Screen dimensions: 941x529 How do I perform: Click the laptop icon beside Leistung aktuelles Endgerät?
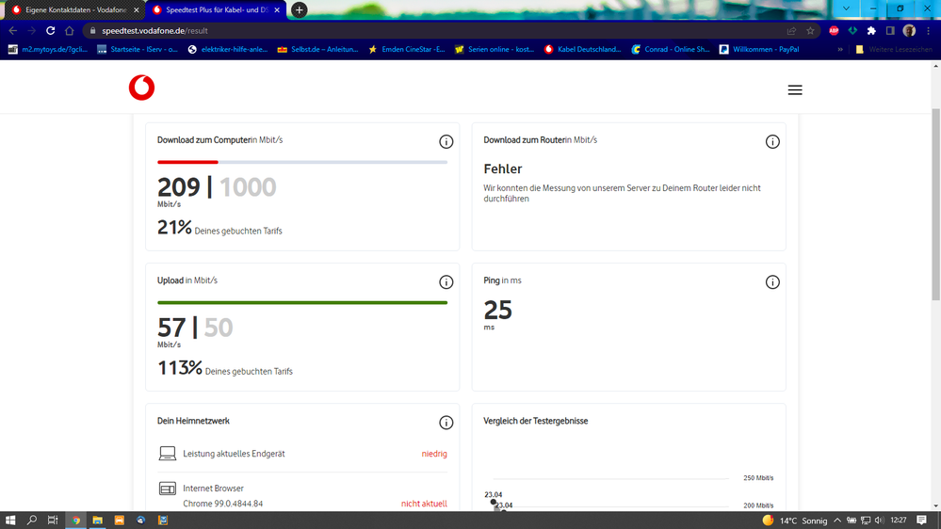[168, 454]
